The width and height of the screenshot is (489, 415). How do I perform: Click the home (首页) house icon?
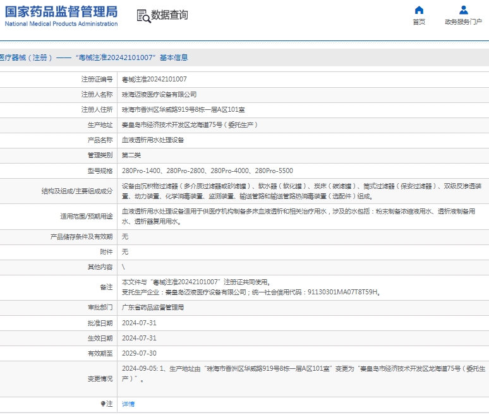click(x=419, y=10)
